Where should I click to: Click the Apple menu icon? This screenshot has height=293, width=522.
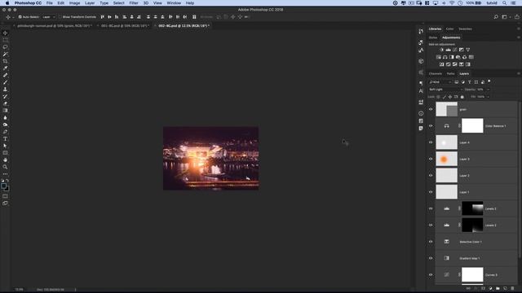tap(7, 3)
